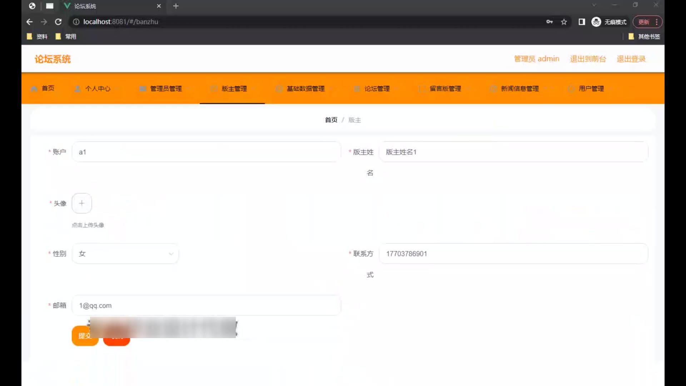This screenshot has height=386, width=686.
Task: Expand the 基础数据管理 menu
Action: point(305,89)
